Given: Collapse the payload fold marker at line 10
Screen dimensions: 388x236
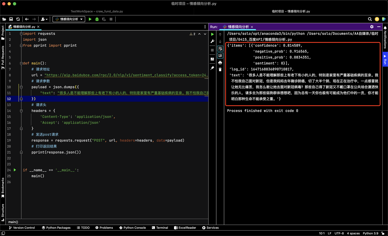Looking at the screenshot, I should [21, 87].
